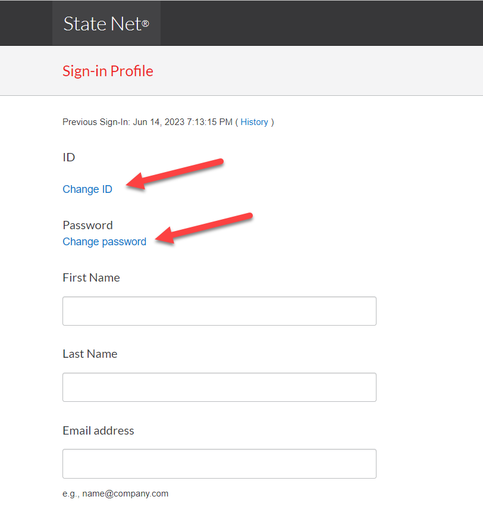Open the Change password link

point(104,242)
